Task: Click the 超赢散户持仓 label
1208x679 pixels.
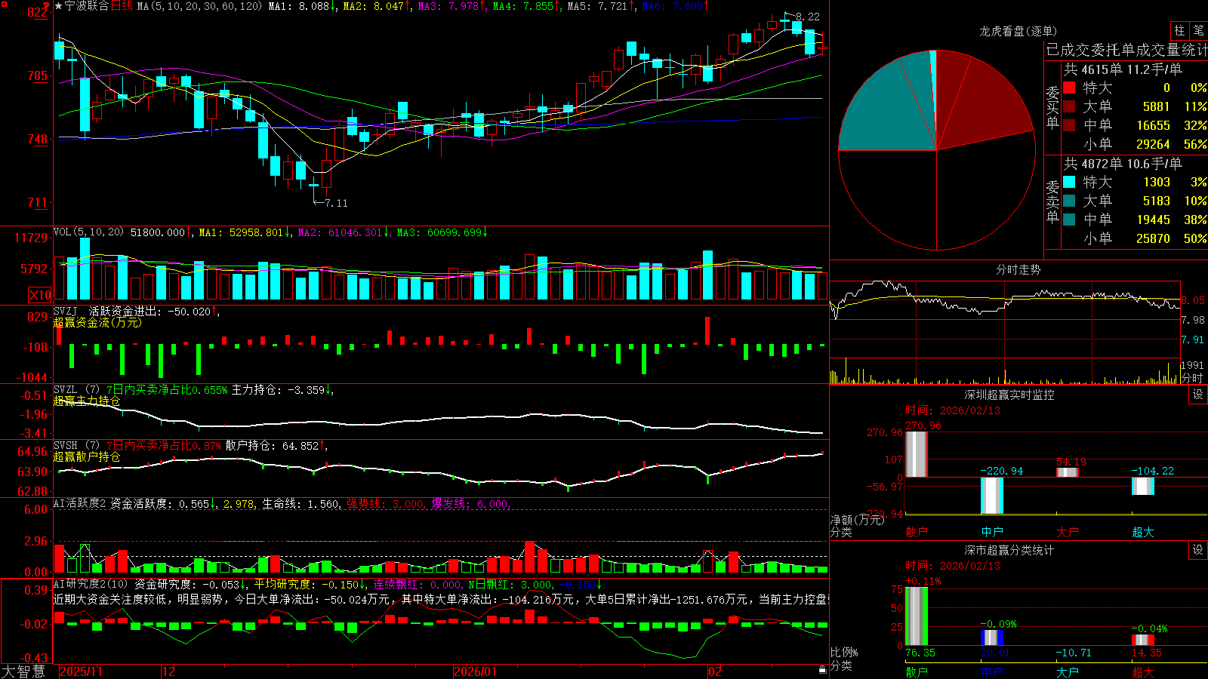Action: point(87,456)
